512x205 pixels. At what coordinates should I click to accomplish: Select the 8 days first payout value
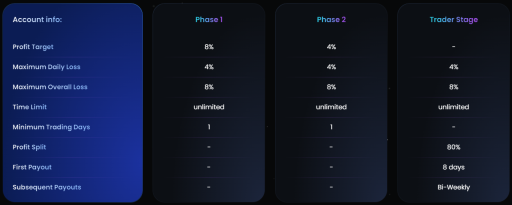(x=453, y=167)
